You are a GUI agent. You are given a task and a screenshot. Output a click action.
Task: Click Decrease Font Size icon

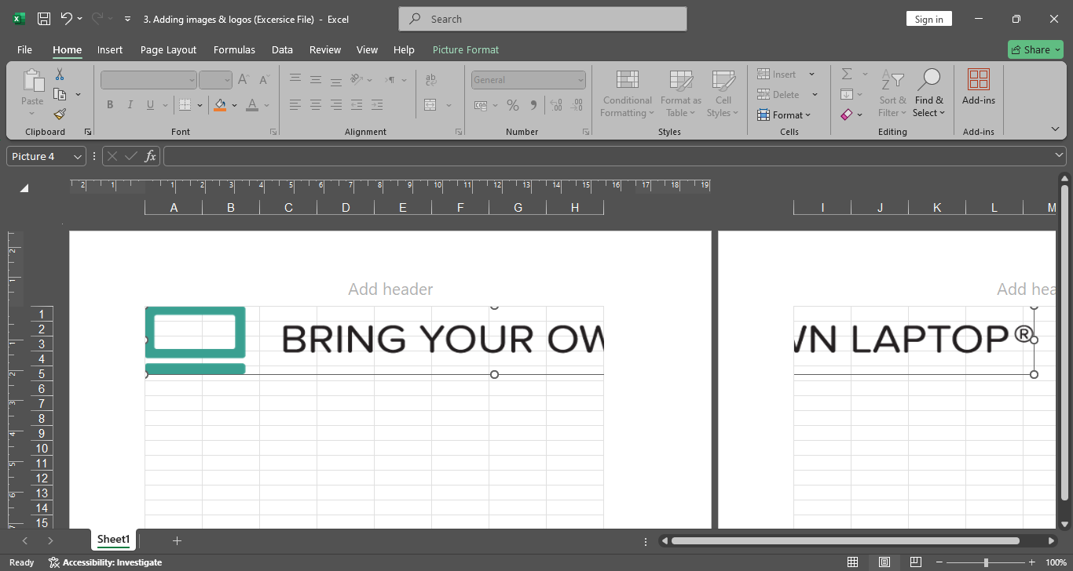click(x=265, y=79)
